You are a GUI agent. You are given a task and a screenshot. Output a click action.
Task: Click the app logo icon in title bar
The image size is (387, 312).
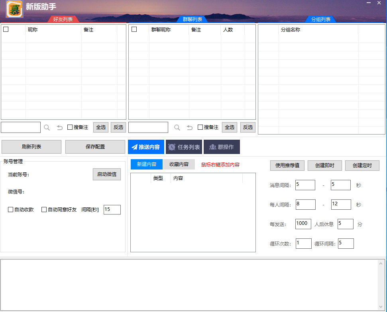14,9
